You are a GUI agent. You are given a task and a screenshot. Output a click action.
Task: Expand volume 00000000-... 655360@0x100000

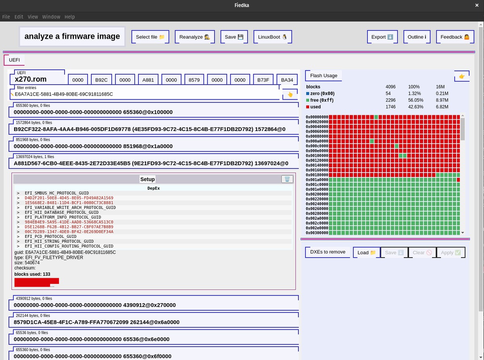tap(153, 110)
